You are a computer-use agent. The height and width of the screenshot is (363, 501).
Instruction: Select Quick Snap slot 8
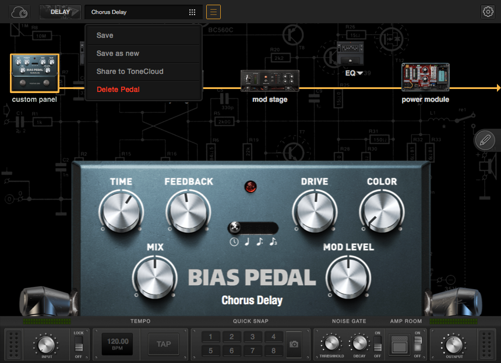[273, 351]
